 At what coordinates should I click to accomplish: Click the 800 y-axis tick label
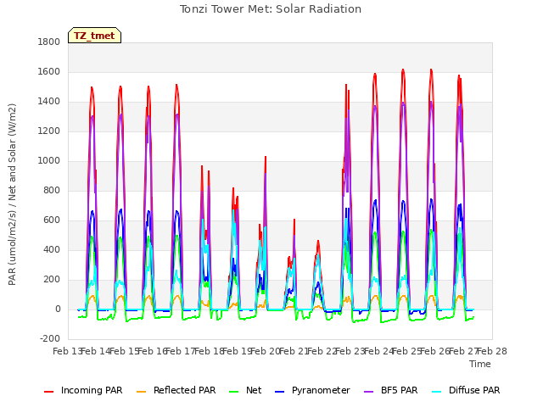(52, 191)
